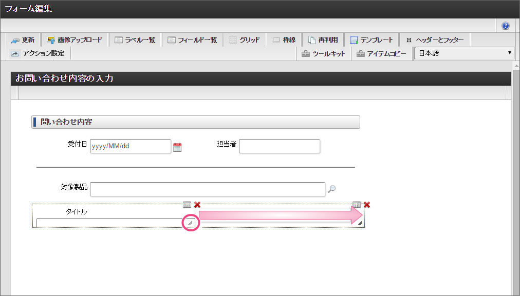This screenshot has height=296, width=520.
Task: Click the 対象製品 input field
Action: point(208,189)
